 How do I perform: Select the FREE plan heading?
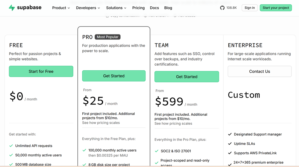coord(16,45)
